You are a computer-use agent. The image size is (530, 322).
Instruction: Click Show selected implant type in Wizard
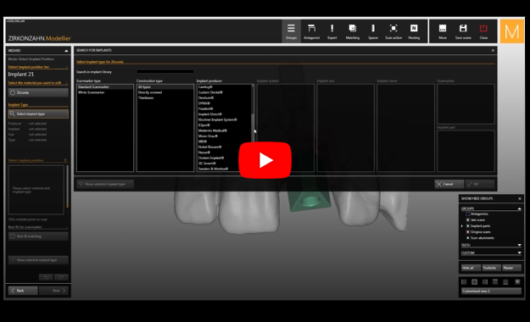coord(38,260)
